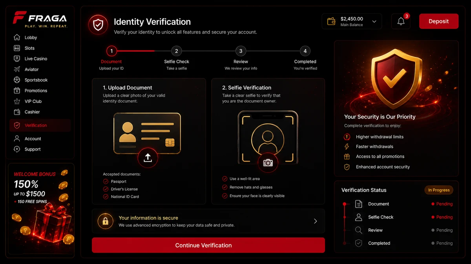Viewport: 471px width, 264px height.
Task: Toggle the National ID Card checkmark
Action: coord(106,197)
